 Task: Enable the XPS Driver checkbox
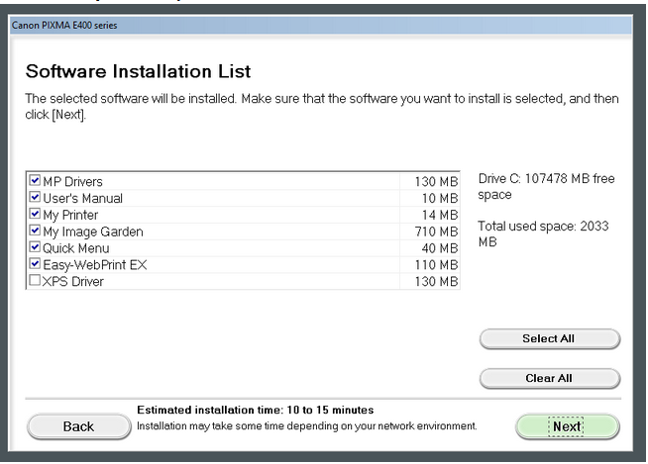click(x=36, y=281)
